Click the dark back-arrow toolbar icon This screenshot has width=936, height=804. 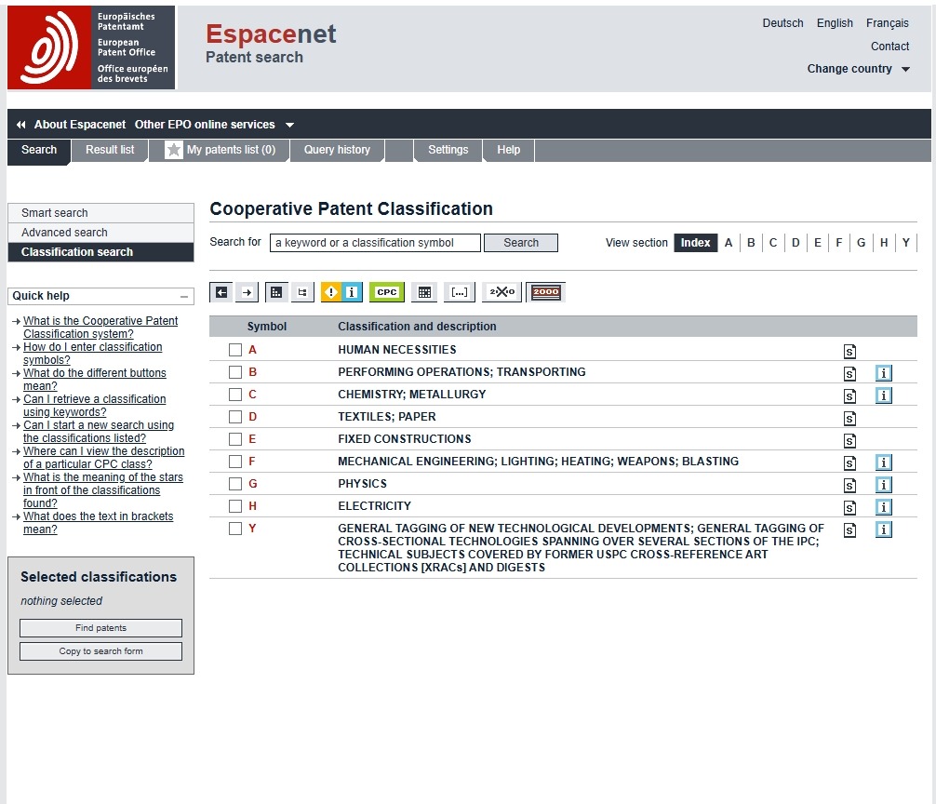click(x=221, y=292)
